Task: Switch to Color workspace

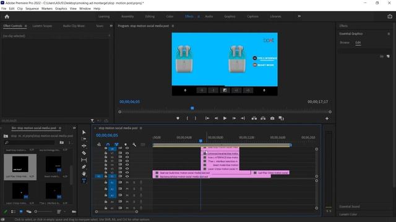Action: pyautogui.click(x=170, y=17)
